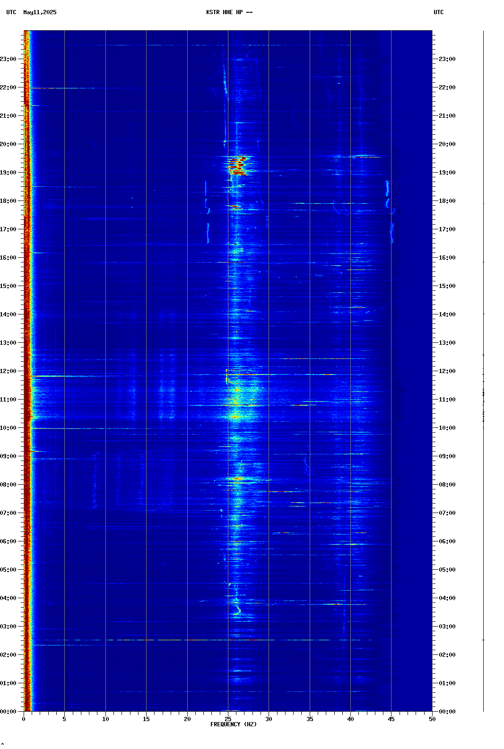The height and width of the screenshot is (749, 504).
Task: Click 21:00 on the left time axis
Action: click(8, 116)
